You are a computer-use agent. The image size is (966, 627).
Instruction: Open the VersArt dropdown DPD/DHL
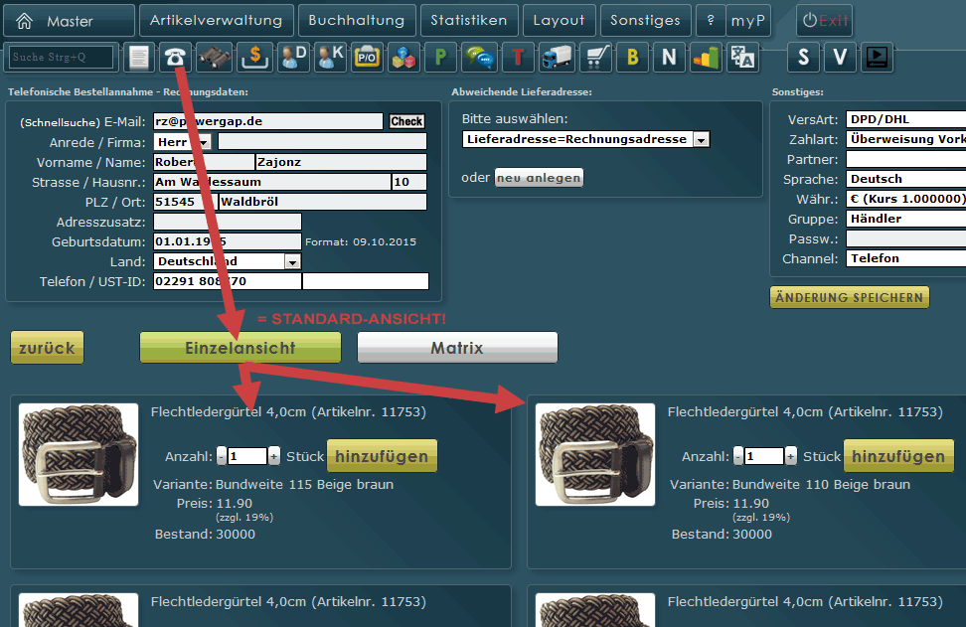coord(905,119)
